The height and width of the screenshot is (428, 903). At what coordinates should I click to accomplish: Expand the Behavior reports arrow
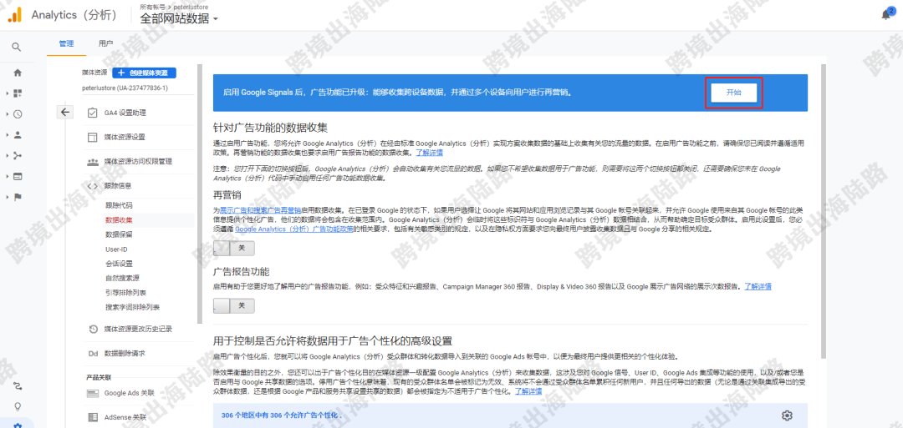[8, 176]
